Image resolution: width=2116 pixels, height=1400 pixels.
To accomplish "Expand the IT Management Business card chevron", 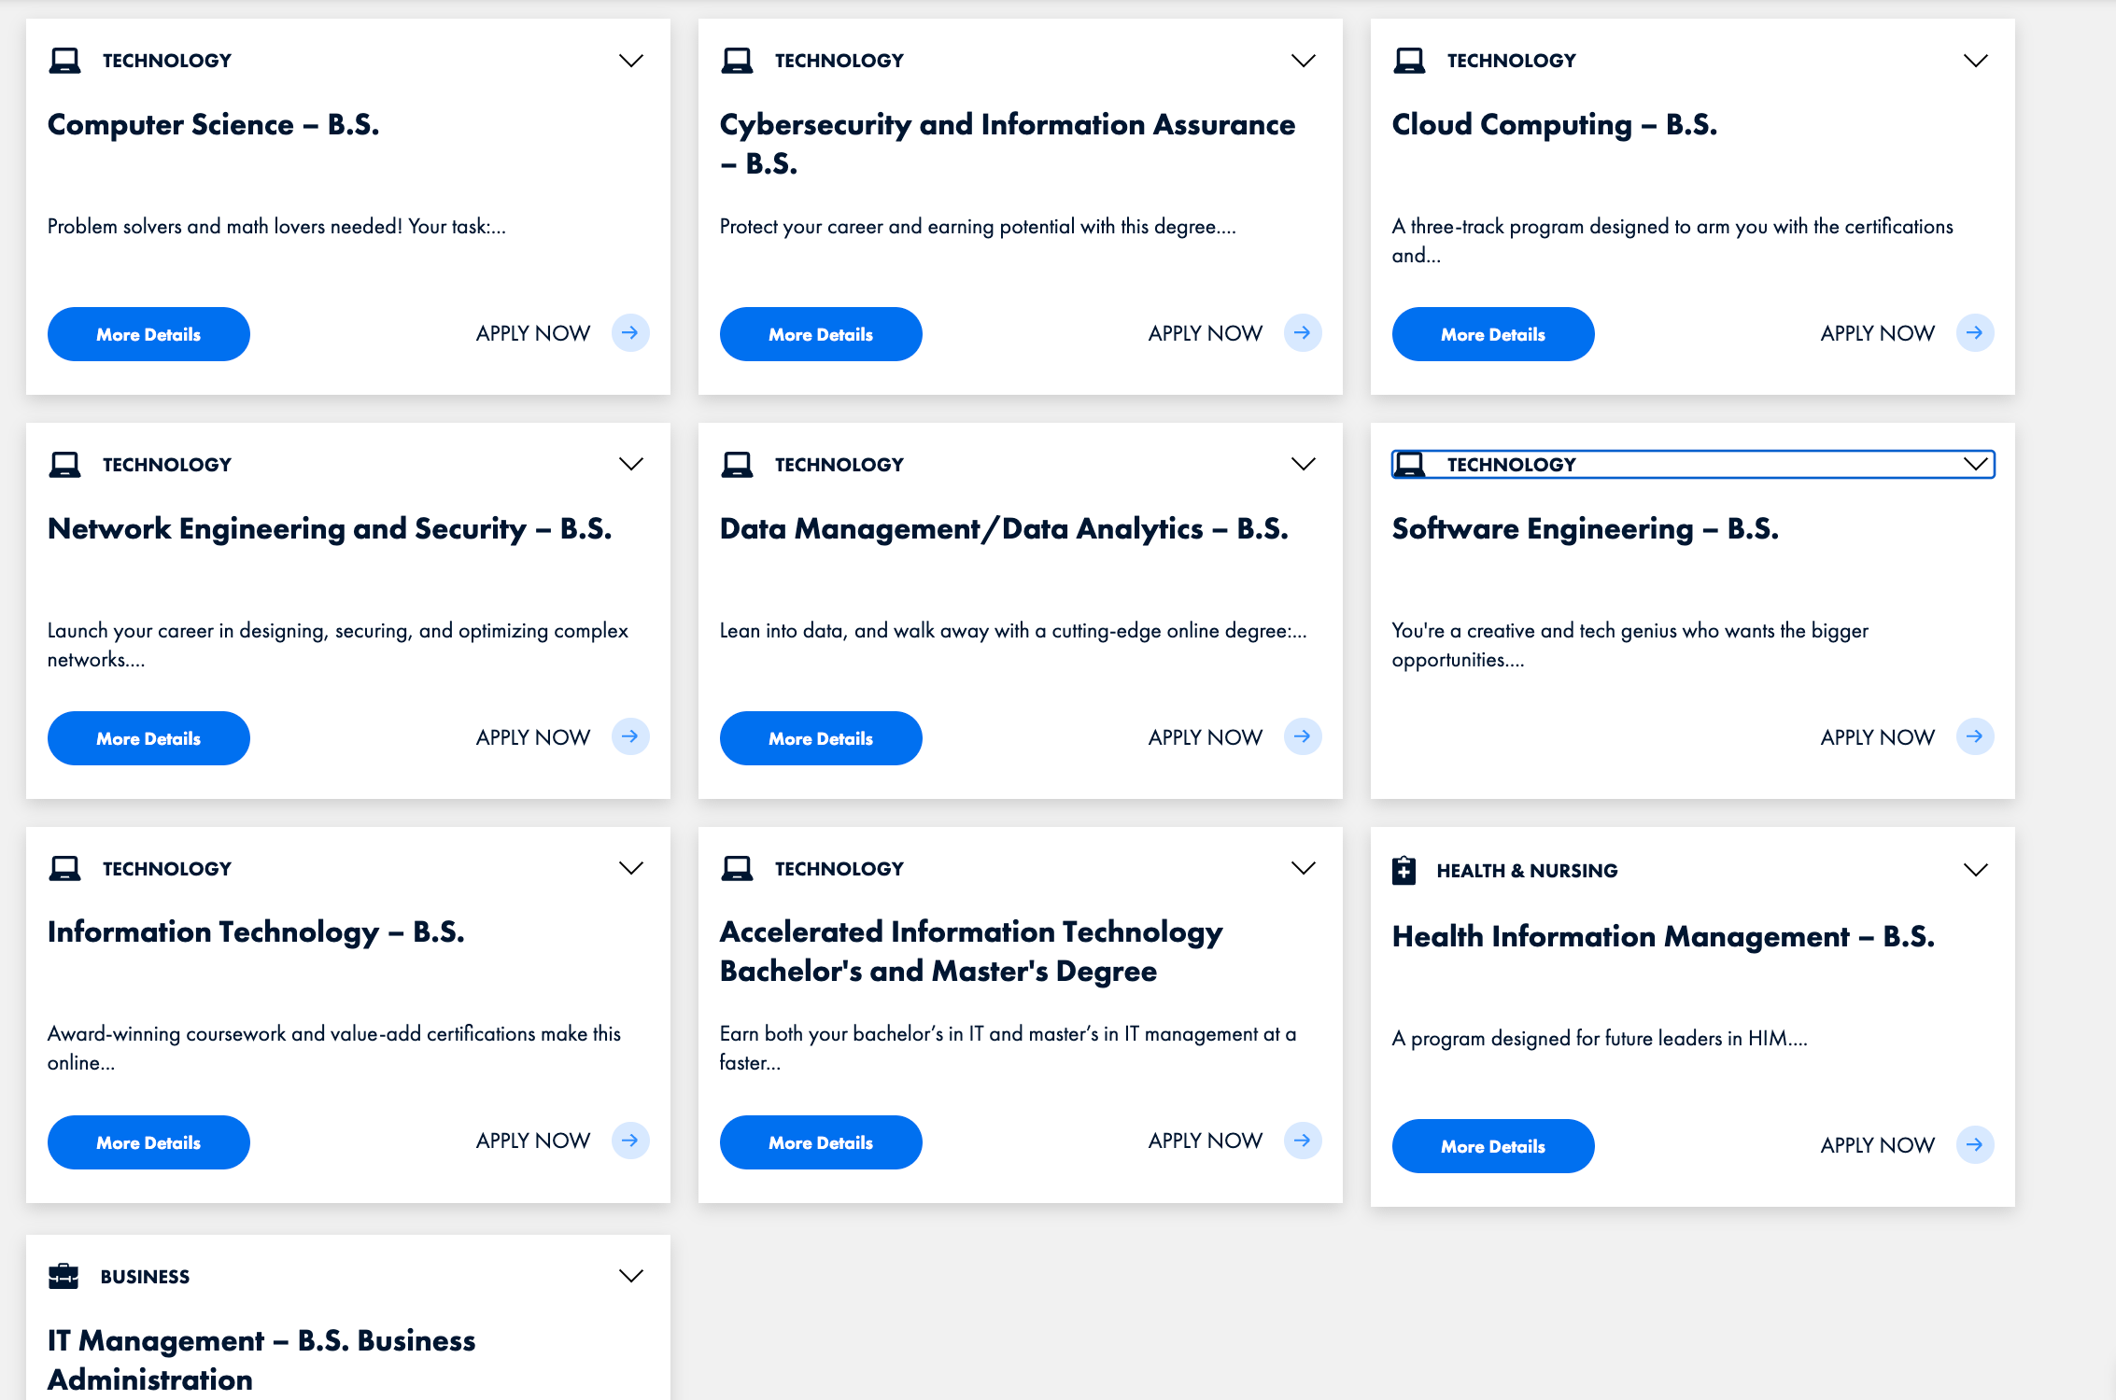I will pyautogui.click(x=631, y=1276).
